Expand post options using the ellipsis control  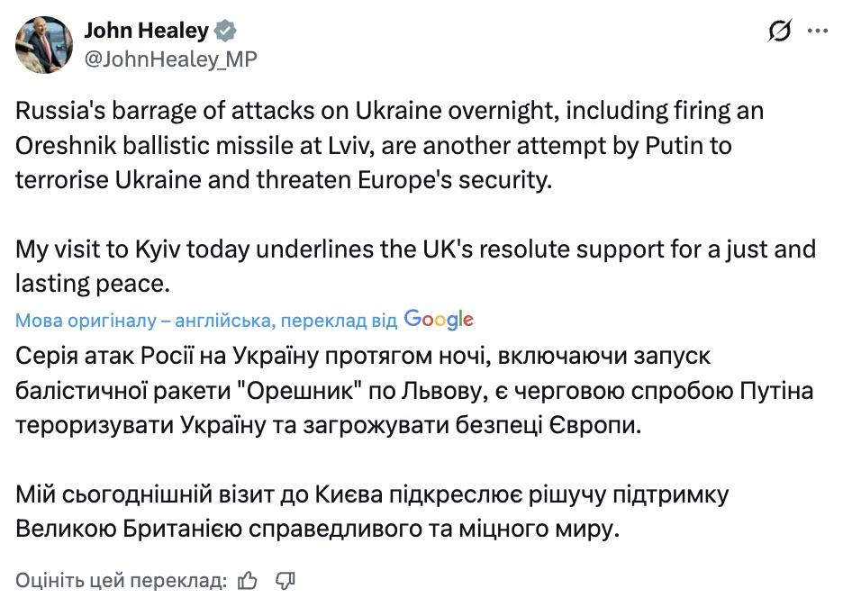(819, 30)
